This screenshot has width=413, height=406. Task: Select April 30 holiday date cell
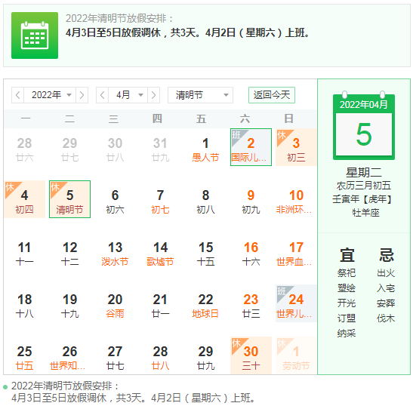(251, 355)
